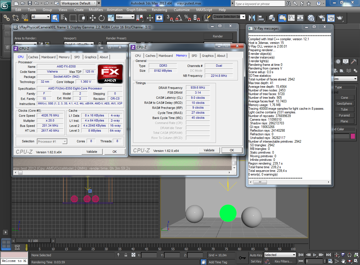
Task: Click the Bind to Space Warp icon
Action: pos(25,17)
